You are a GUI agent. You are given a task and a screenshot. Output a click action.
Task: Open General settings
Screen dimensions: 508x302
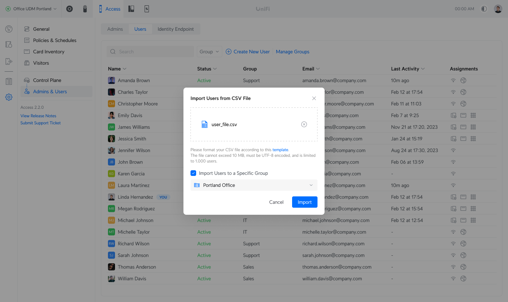coord(56,29)
